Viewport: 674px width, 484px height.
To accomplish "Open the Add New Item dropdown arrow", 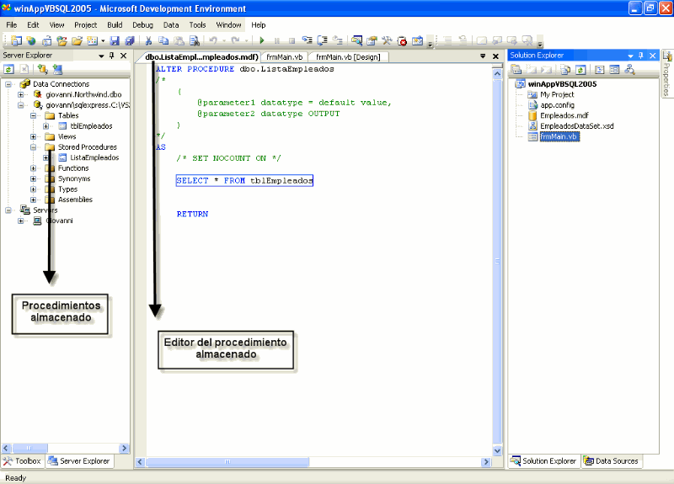I will point(103,41).
